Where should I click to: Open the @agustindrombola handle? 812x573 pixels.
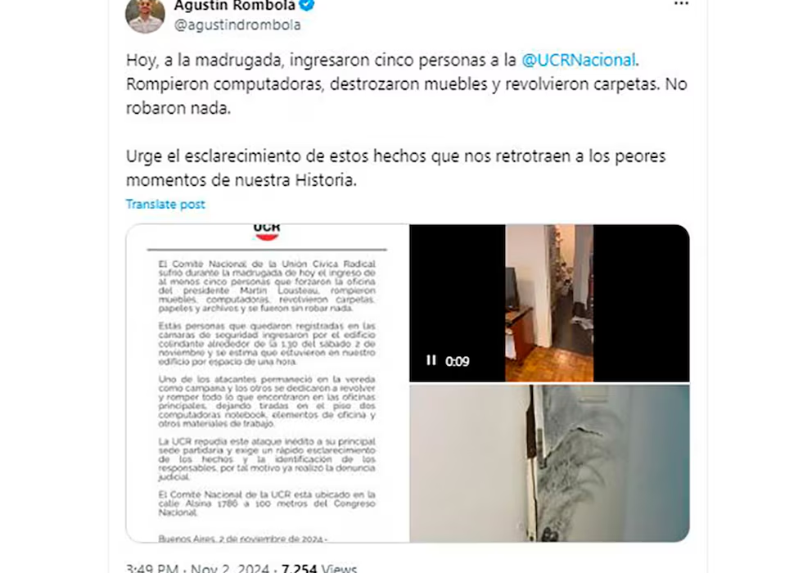[237, 25]
